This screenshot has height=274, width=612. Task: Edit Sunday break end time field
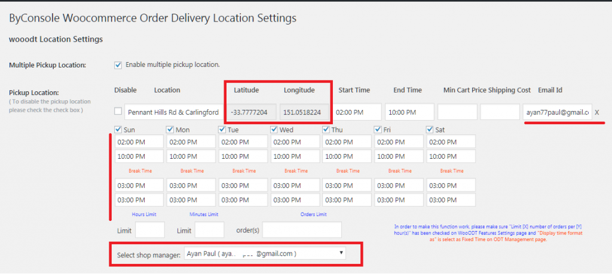coord(139,200)
